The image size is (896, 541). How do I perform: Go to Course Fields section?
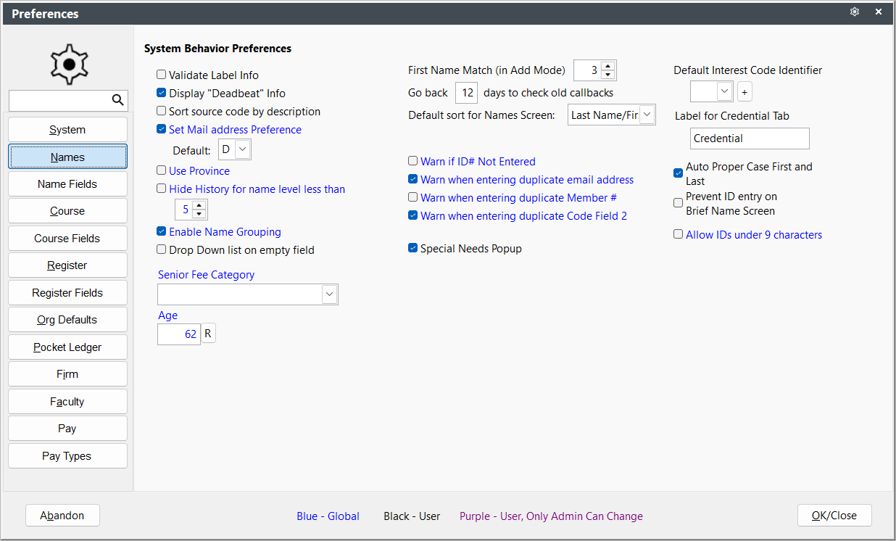pyautogui.click(x=67, y=239)
